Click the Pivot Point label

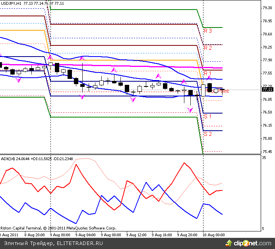(219, 91)
